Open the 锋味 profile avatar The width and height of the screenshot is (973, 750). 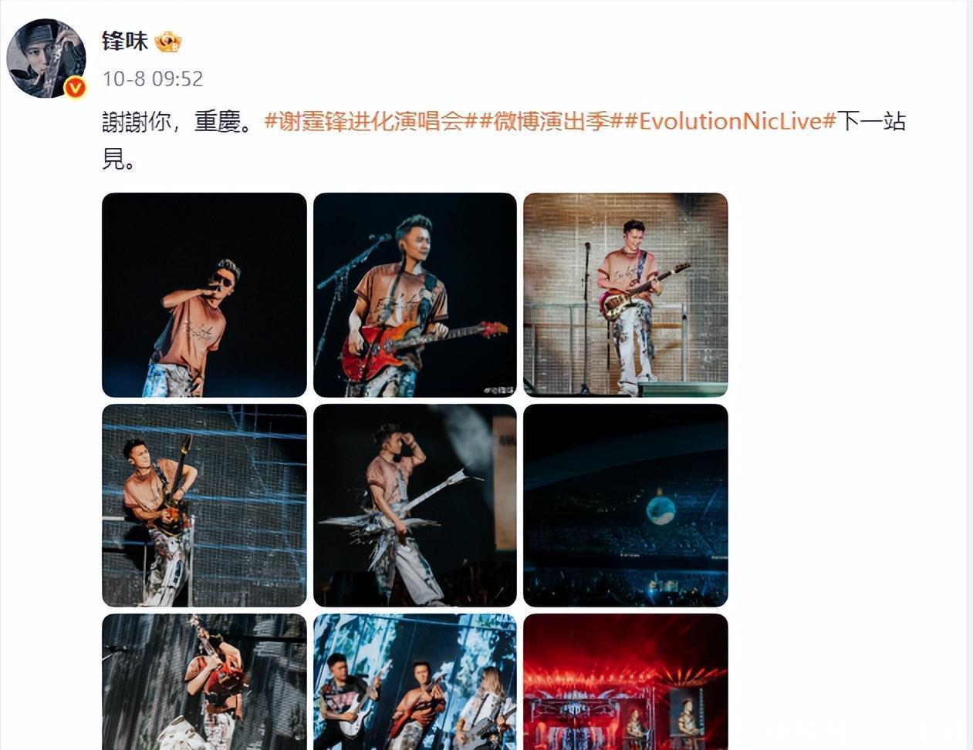pos(46,59)
